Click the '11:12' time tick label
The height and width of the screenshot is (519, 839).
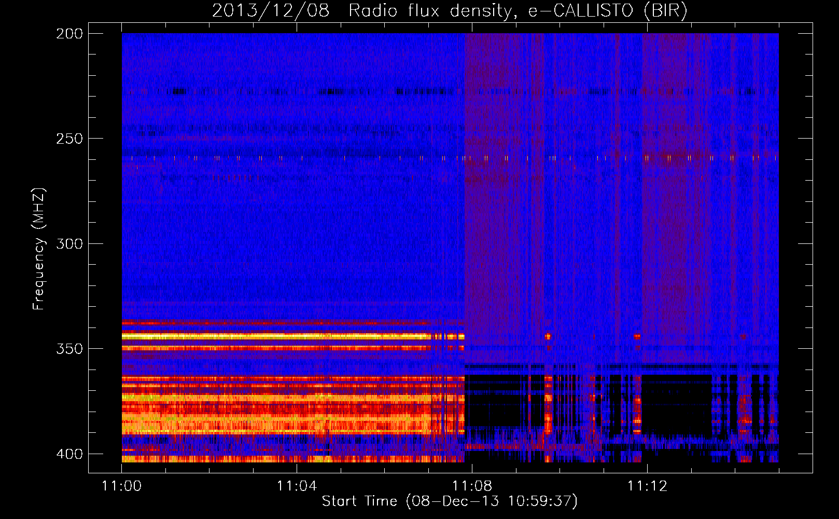pyautogui.click(x=648, y=486)
